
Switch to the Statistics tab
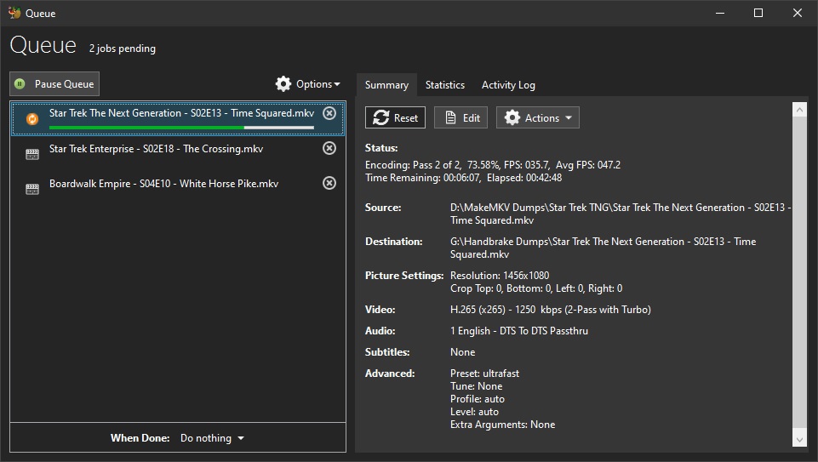pyautogui.click(x=445, y=85)
